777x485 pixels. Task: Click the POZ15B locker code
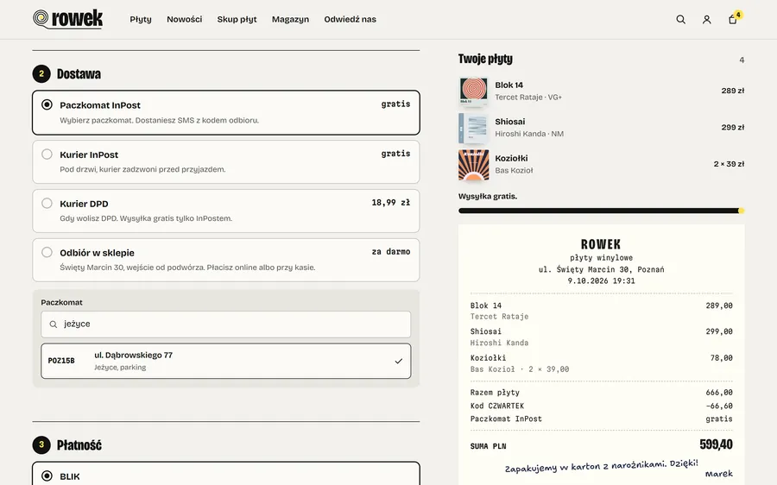(x=61, y=361)
